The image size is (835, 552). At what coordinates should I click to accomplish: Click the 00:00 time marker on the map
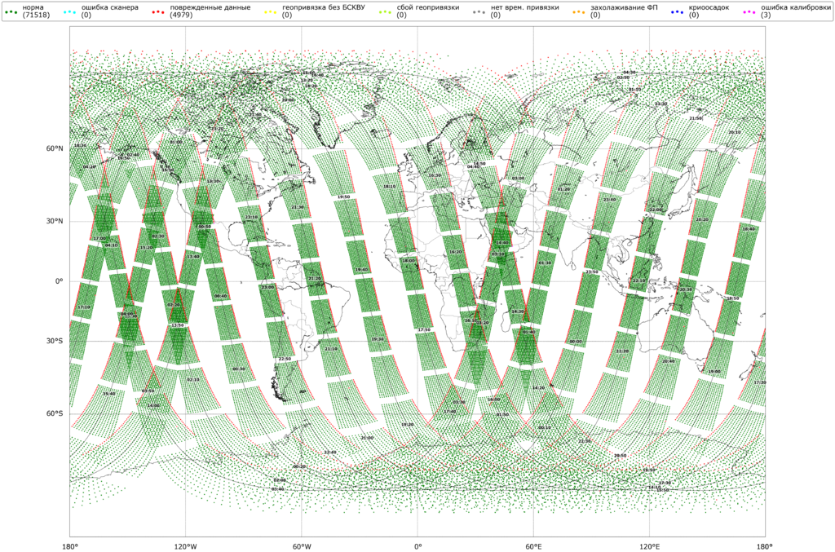576,342
